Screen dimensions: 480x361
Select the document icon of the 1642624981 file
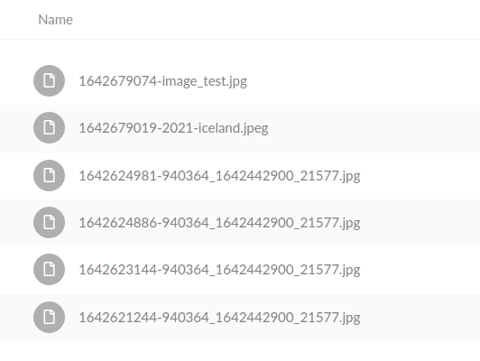click(x=49, y=175)
